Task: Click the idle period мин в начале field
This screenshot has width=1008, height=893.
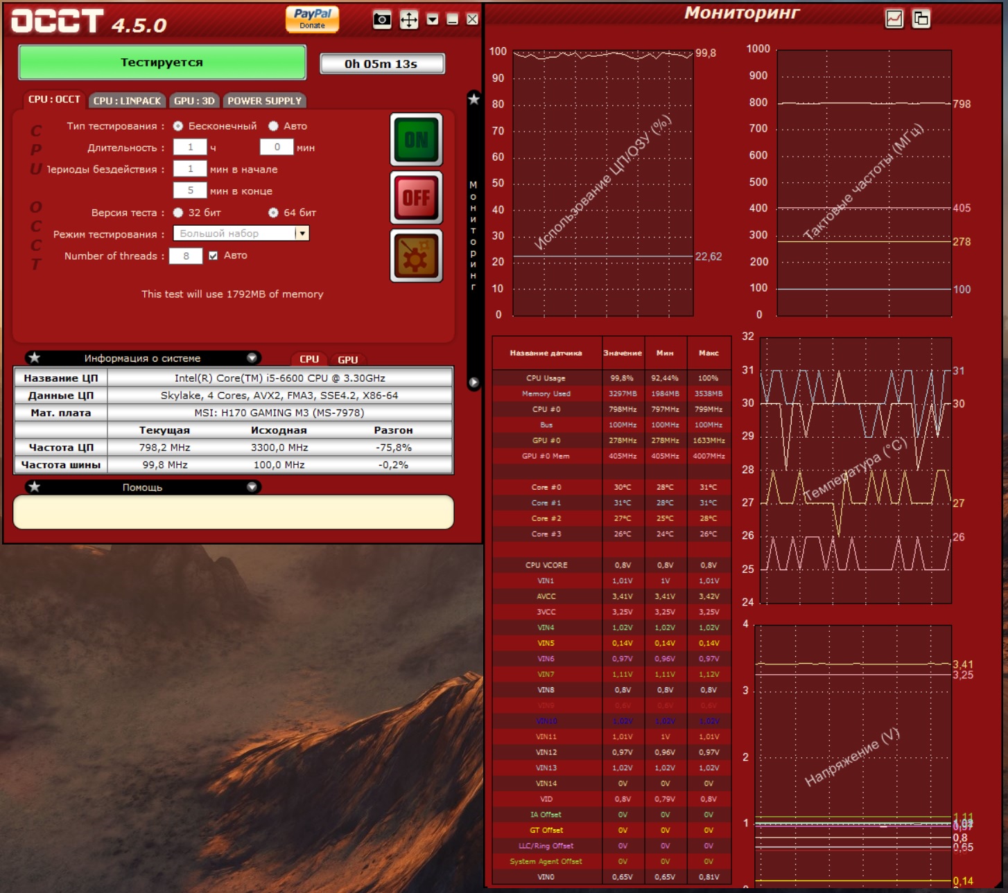Action: point(190,168)
